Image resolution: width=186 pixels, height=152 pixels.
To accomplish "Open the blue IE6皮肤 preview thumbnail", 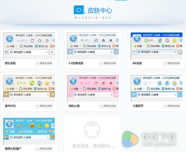I will click(157, 46).
